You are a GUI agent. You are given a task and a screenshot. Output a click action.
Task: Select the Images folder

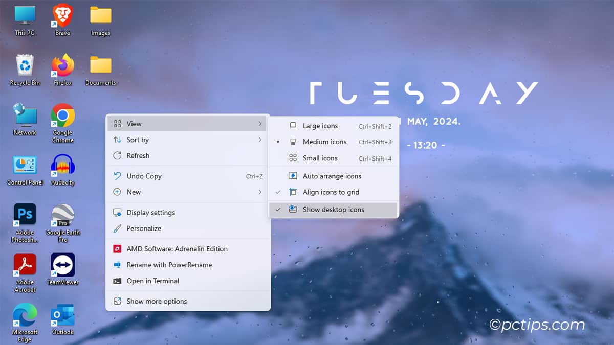click(x=101, y=20)
